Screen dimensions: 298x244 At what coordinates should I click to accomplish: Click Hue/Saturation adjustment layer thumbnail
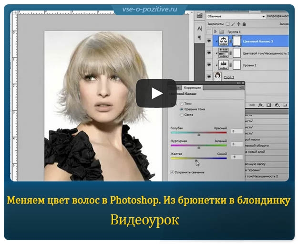pyautogui.click(x=223, y=53)
